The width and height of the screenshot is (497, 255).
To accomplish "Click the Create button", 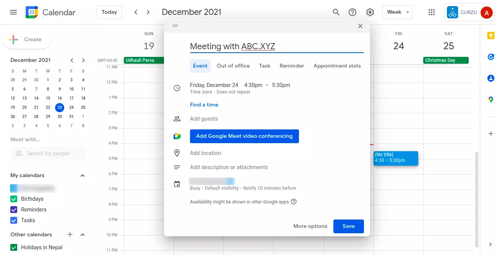I will (27, 39).
